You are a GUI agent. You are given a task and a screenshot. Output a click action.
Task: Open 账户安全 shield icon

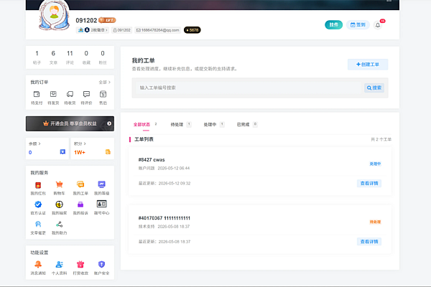tap(101, 264)
